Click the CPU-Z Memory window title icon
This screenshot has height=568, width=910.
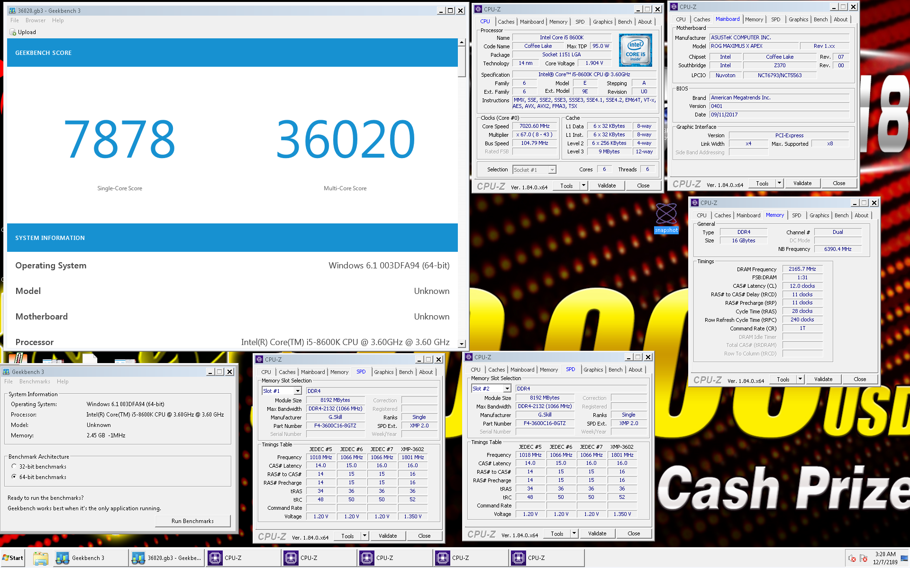pos(695,203)
